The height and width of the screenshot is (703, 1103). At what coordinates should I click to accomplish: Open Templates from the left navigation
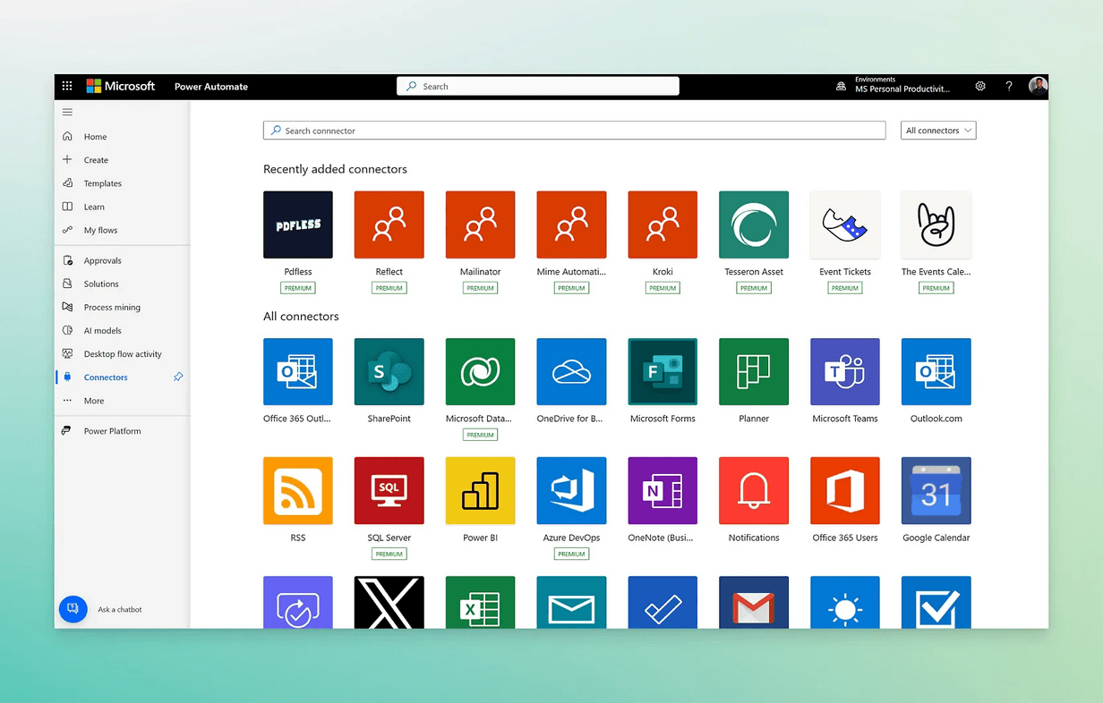102,183
